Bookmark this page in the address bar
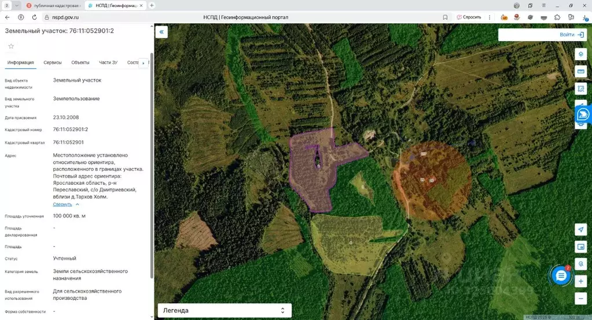This screenshot has height=320, width=592. click(445, 17)
